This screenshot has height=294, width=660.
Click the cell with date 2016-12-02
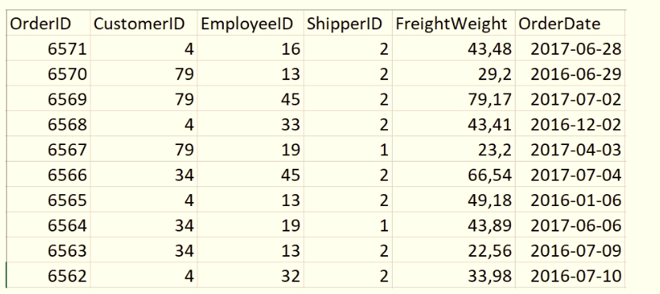[570, 124]
